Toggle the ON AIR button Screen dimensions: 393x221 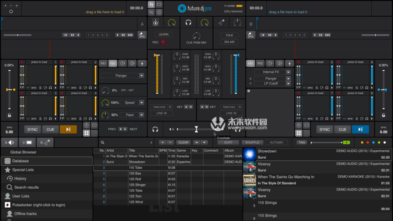tap(229, 42)
